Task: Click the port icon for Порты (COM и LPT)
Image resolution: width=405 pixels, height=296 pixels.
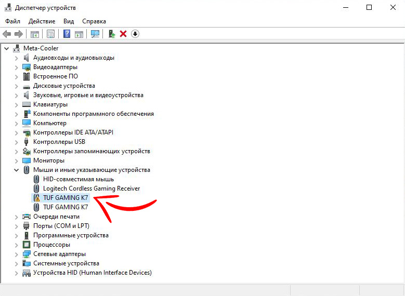Action: 26,226
